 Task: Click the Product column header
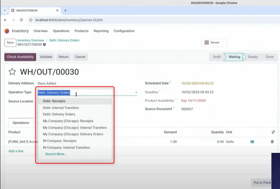(14, 132)
